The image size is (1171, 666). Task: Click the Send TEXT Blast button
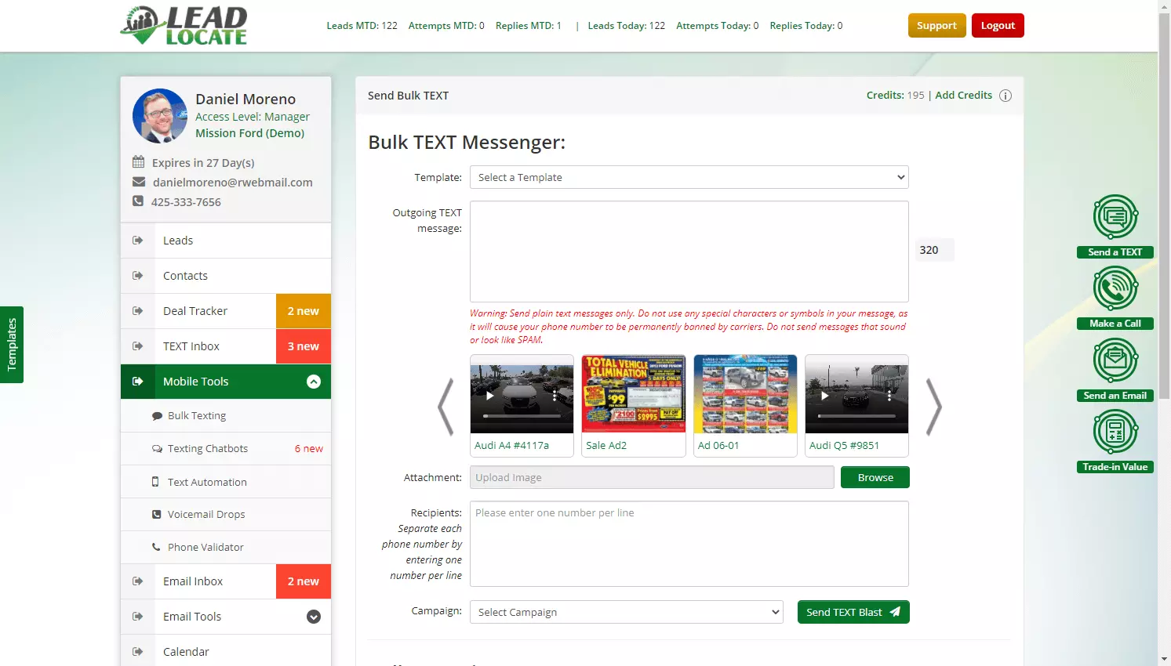[853, 612]
